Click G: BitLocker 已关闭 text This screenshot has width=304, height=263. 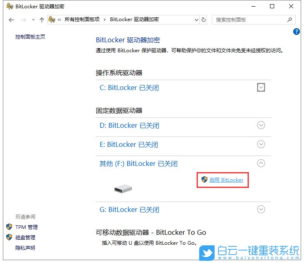(129, 209)
